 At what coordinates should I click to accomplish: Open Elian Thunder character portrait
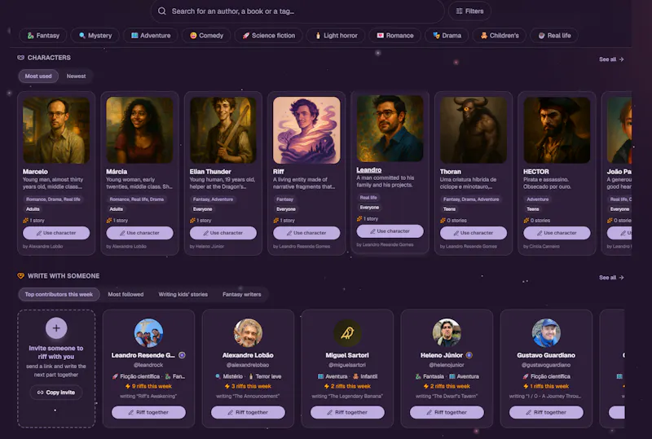[x=222, y=130]
